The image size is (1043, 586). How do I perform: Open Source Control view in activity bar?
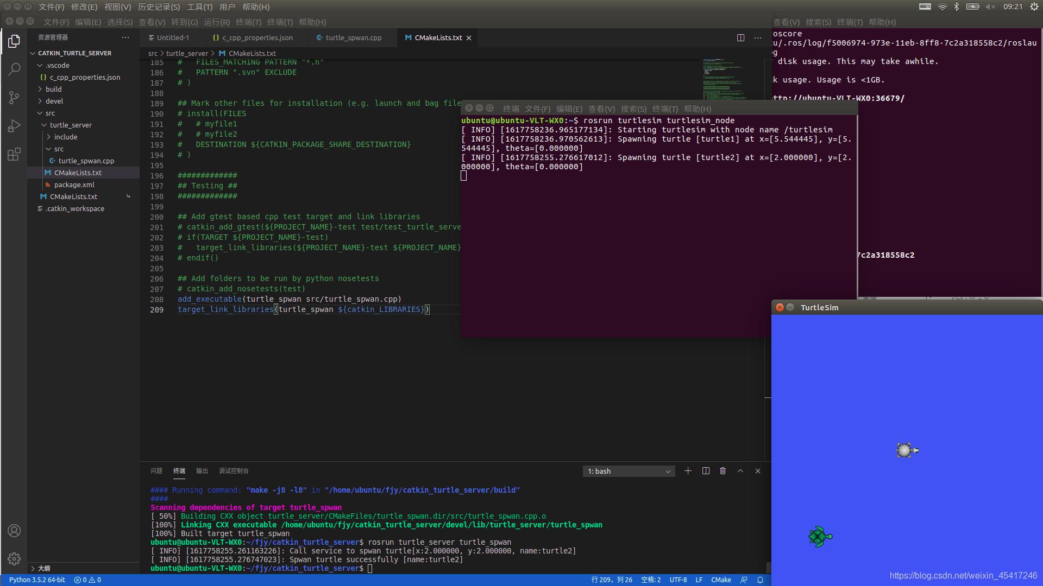pos(14,98)
